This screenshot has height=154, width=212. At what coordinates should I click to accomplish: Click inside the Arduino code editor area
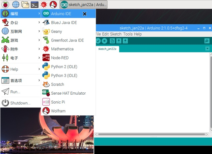pos(152,92)
